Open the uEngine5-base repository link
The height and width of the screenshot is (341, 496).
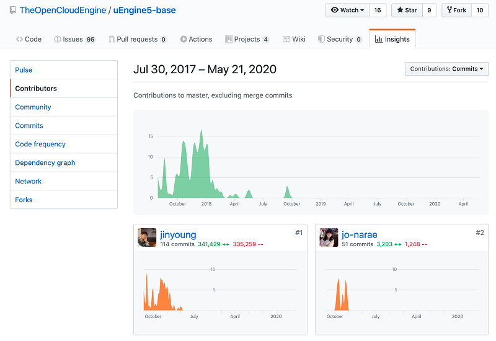(144, 10)
